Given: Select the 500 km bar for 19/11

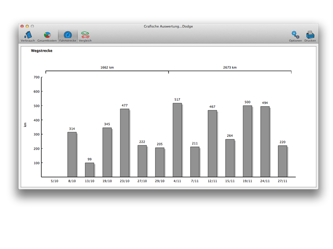Looking at the screenshot, I should point(248,141).
